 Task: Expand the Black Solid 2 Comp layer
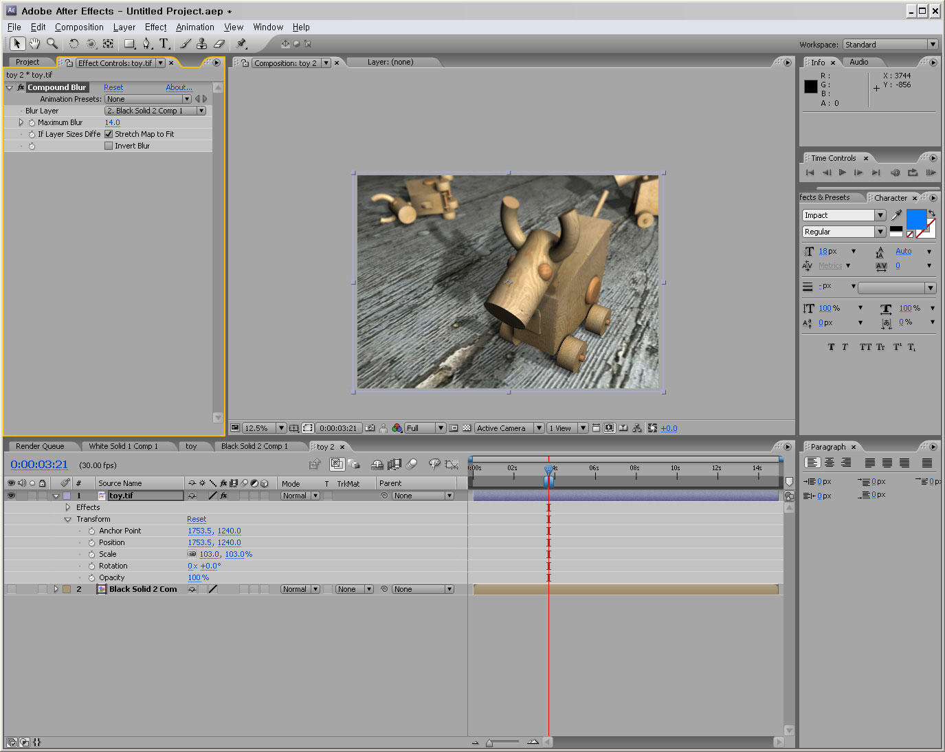[56, 589]
